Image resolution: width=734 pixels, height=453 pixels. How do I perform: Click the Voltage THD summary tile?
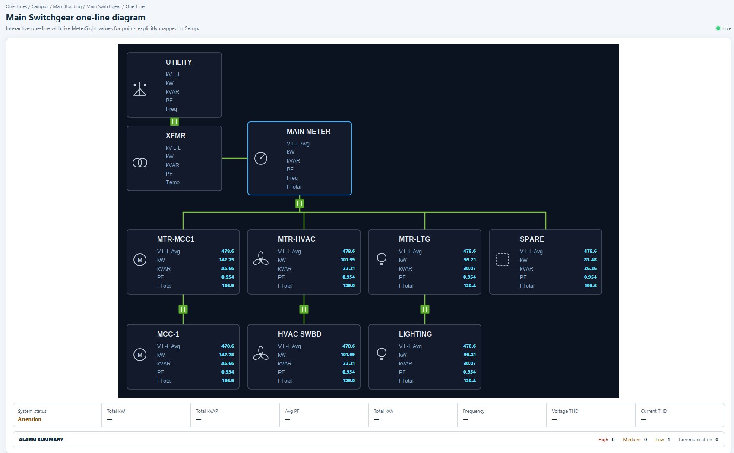coord(591,415)
